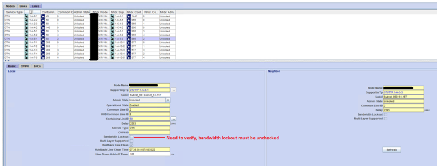
Task: Click the OOB Common Line ID field
Action: pos(149,114)
